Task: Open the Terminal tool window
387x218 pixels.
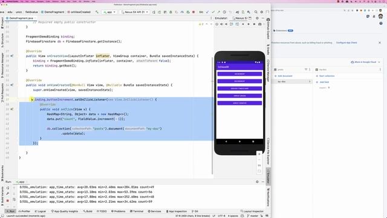Action: tap(137, 211)
